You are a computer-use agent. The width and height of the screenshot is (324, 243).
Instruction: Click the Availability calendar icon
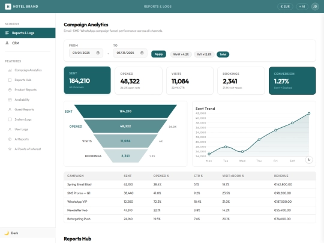10,100
